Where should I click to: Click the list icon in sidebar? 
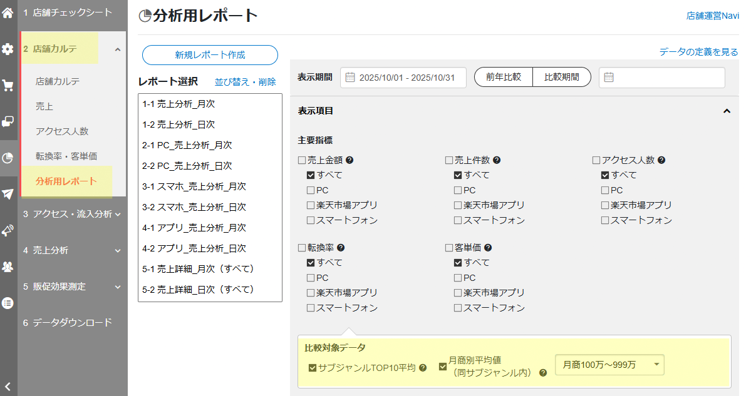click(8, 303)
